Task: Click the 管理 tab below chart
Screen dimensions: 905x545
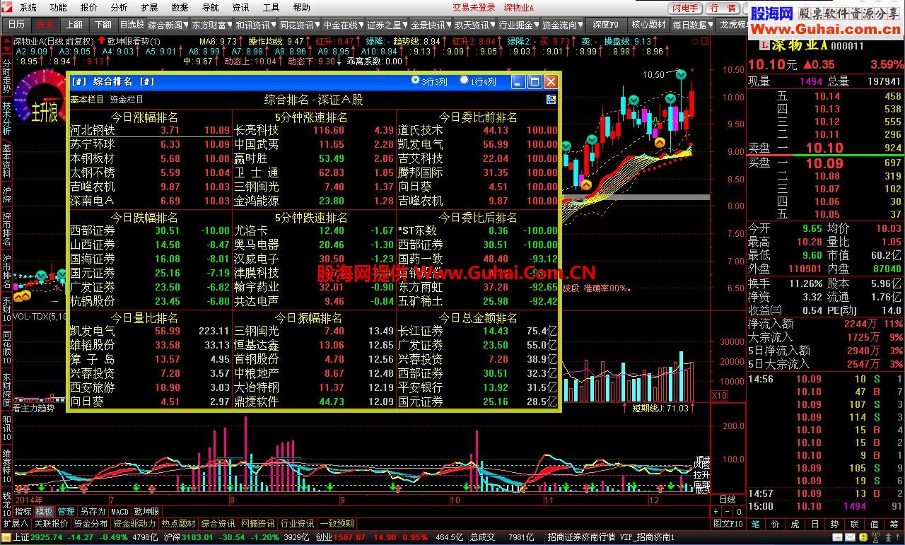Action: coord(66,512)
